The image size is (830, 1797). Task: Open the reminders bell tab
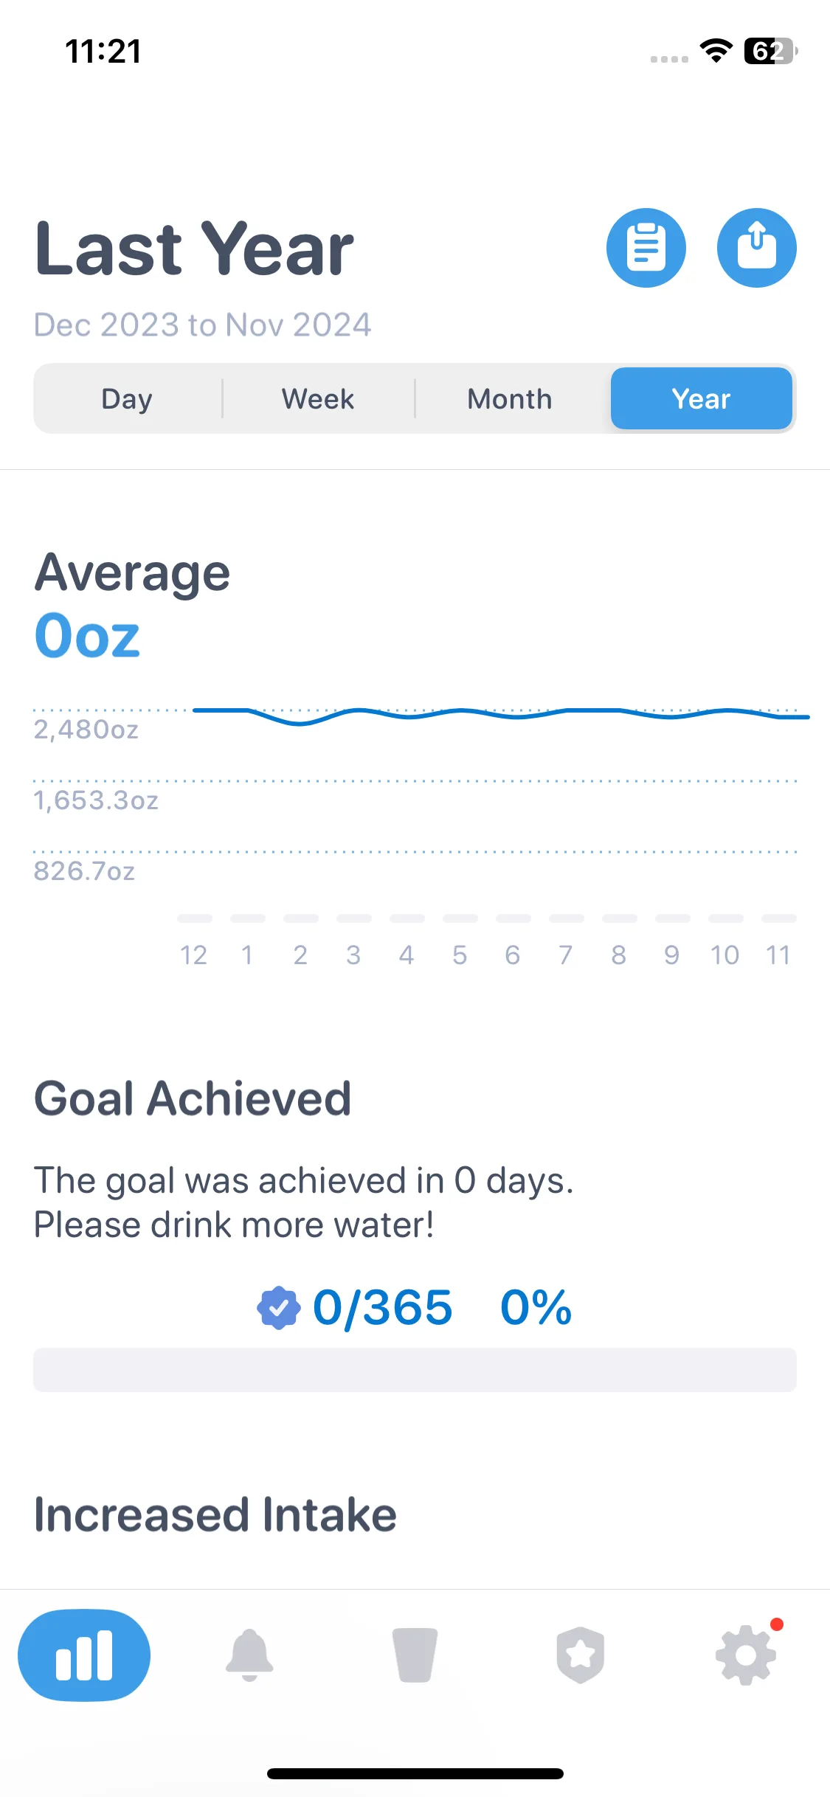[249, 1655]
